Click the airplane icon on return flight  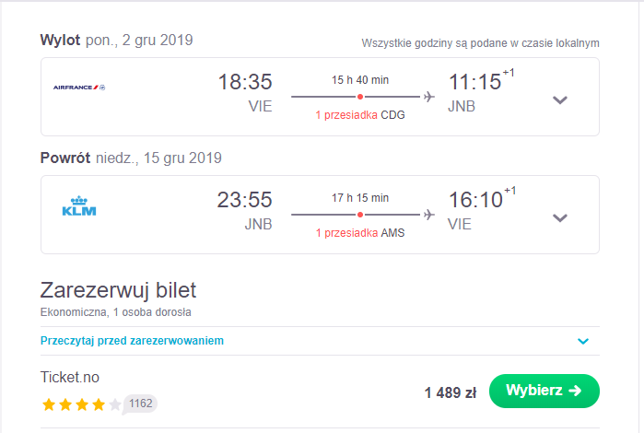[x=429, y=215]
